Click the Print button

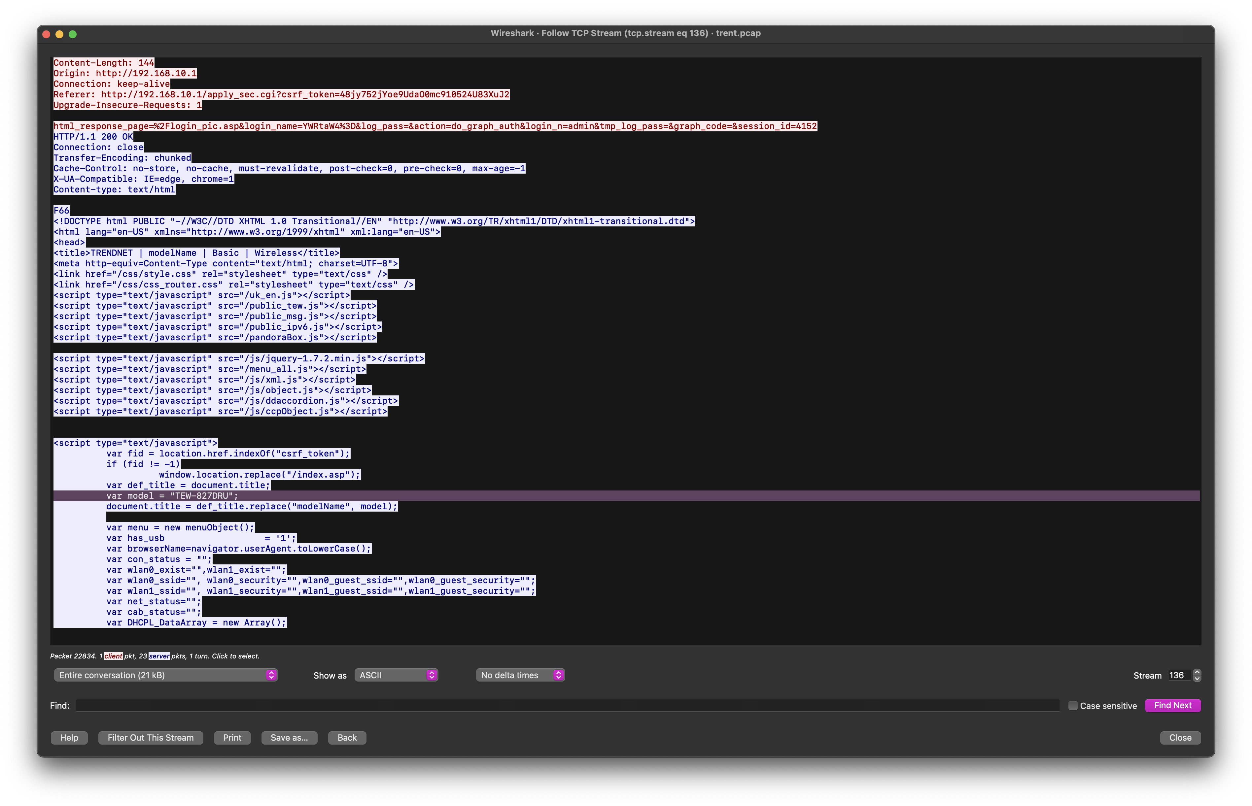232,737
